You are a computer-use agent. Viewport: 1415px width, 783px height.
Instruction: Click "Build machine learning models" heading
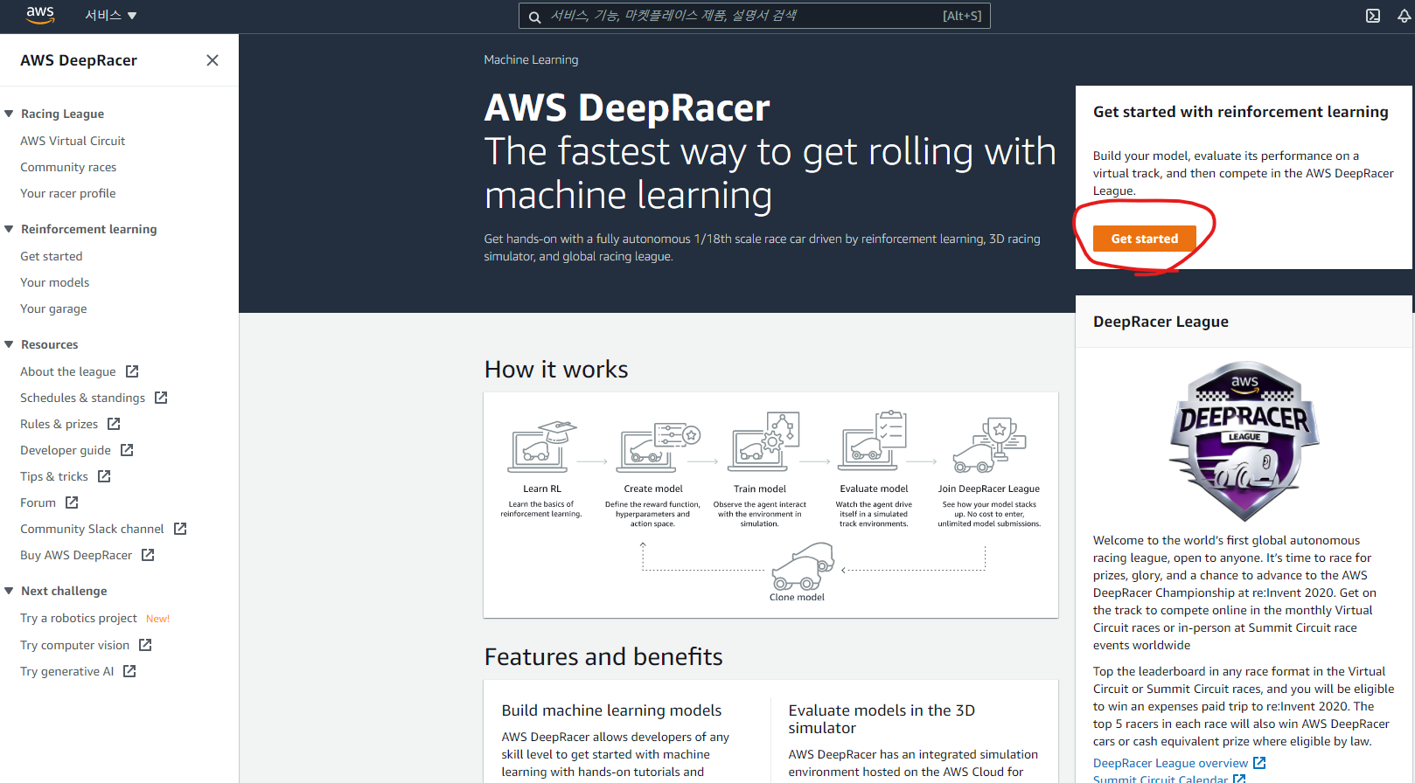(x=611, y=710)
